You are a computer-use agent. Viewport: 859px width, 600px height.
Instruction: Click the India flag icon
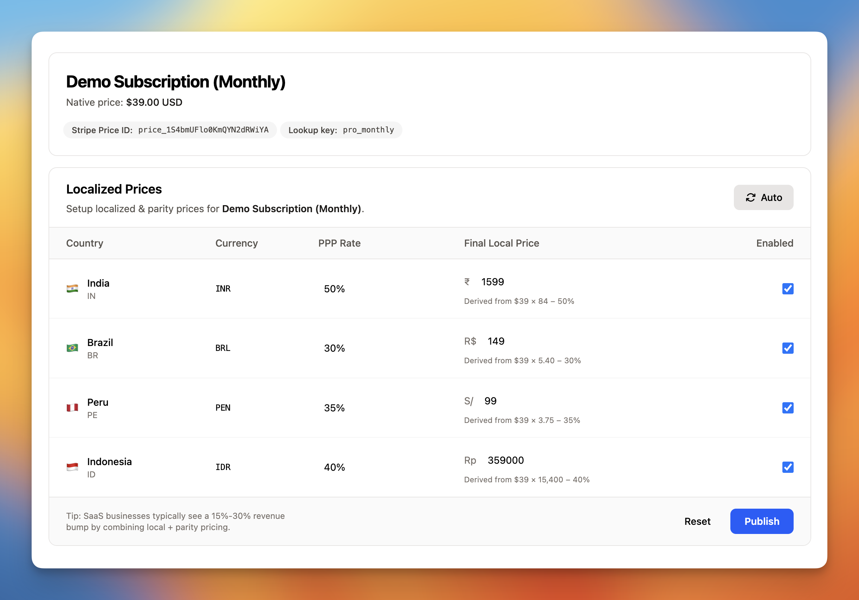(x=72, y=289)
